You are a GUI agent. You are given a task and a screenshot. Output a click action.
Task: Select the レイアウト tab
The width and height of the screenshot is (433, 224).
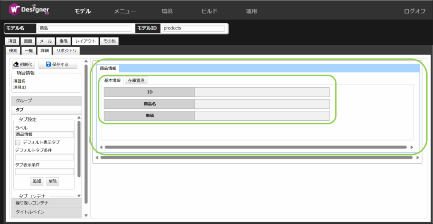85,41
